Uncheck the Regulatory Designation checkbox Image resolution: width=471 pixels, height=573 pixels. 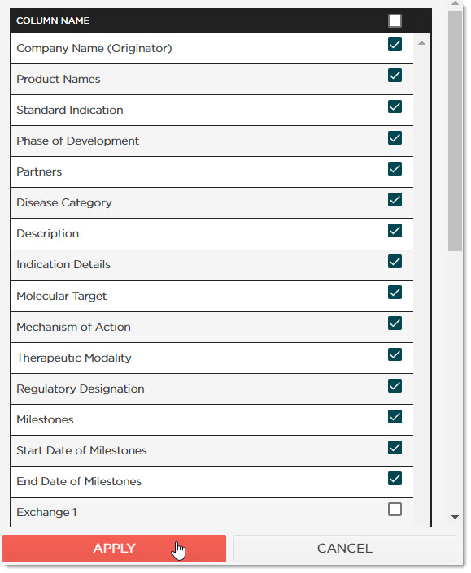(395, 385)
